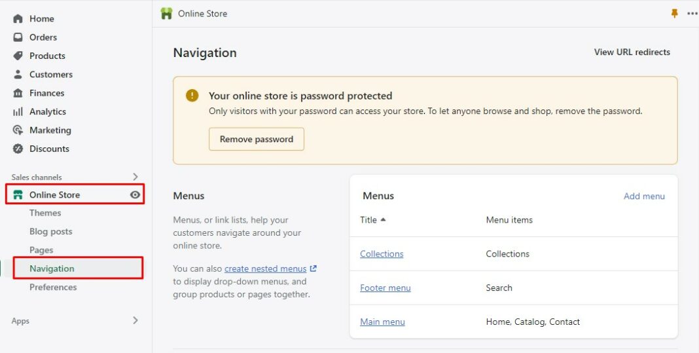This screenshot has height=353, width=699.
Task: Expand the Sales channels chevron
Action: tap(135, 177)
